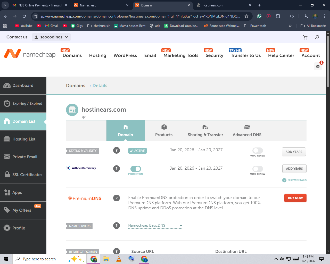
Task: Click the help icon beside Nameservers
Action: click(117, 226)
